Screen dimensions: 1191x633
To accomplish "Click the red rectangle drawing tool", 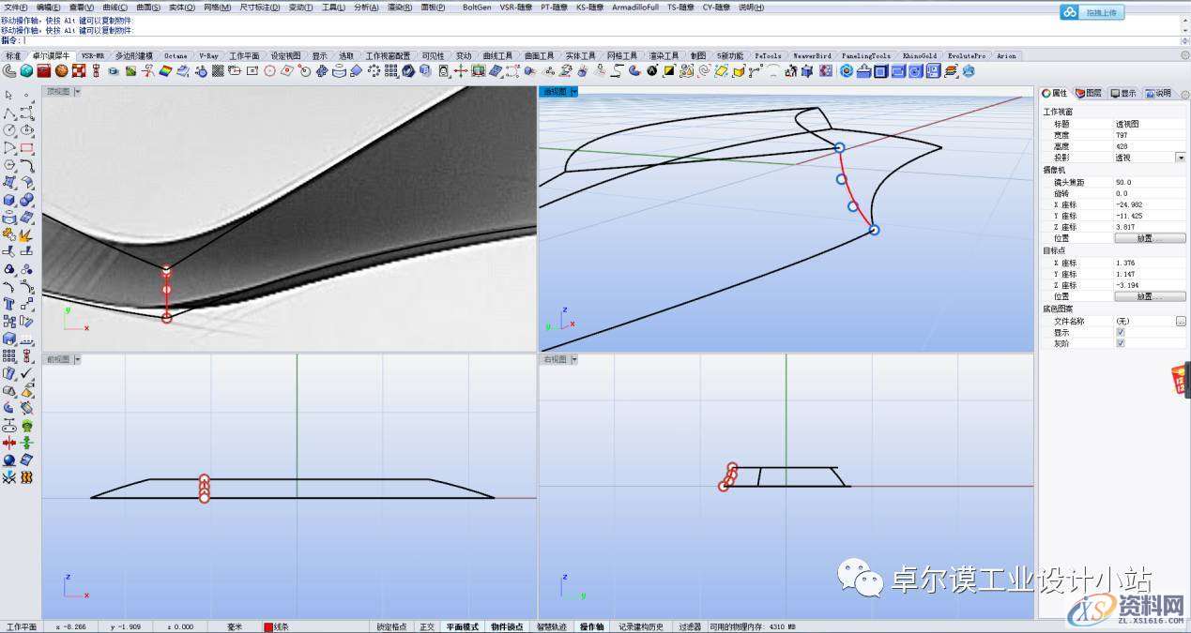I will point(27,147).
